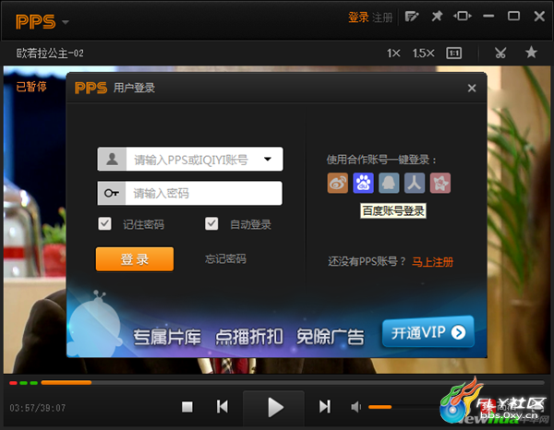Screen dimensions: 554x430
Task: Mute audio with speaker icon
Action: pos(355,407)
